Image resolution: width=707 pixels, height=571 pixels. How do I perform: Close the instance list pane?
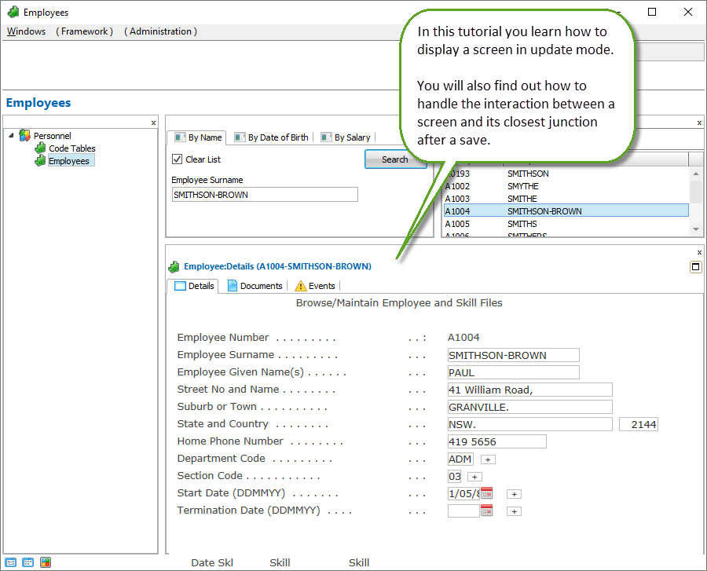coord(699,123)
